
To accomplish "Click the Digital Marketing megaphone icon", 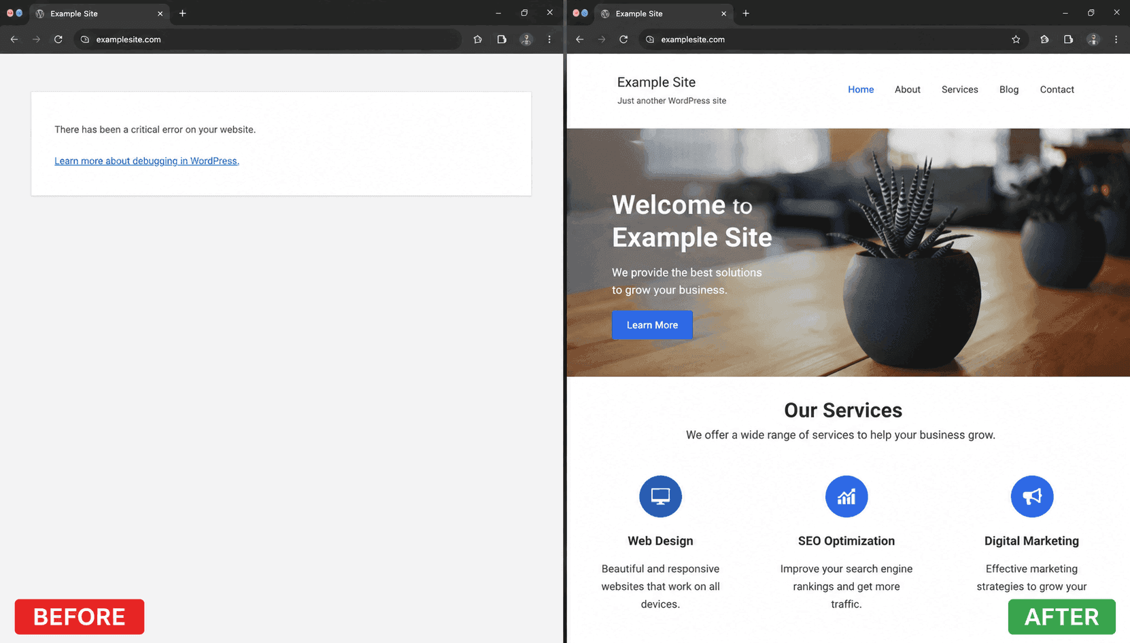I will [1032, 496].
